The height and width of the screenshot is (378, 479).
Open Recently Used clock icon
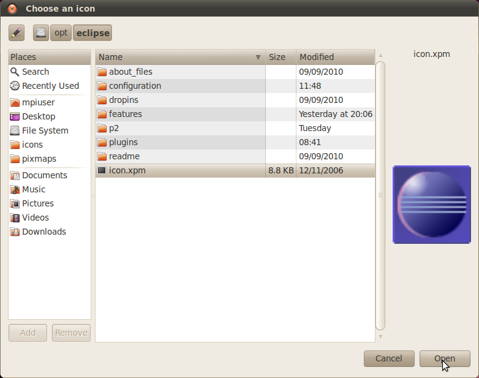click(15, 86)
